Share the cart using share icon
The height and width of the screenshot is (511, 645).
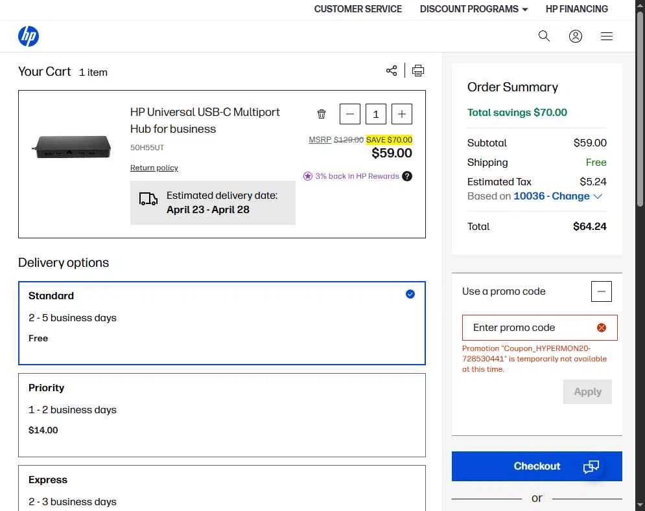(x=392, y=71)
